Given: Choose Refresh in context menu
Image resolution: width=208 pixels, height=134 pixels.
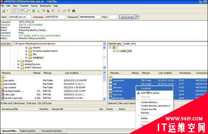Looking at the screenshot, I should (145, 113).
